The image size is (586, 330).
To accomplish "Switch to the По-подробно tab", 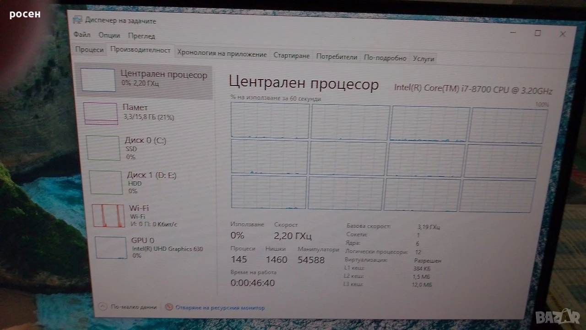I will click(385, 58).
